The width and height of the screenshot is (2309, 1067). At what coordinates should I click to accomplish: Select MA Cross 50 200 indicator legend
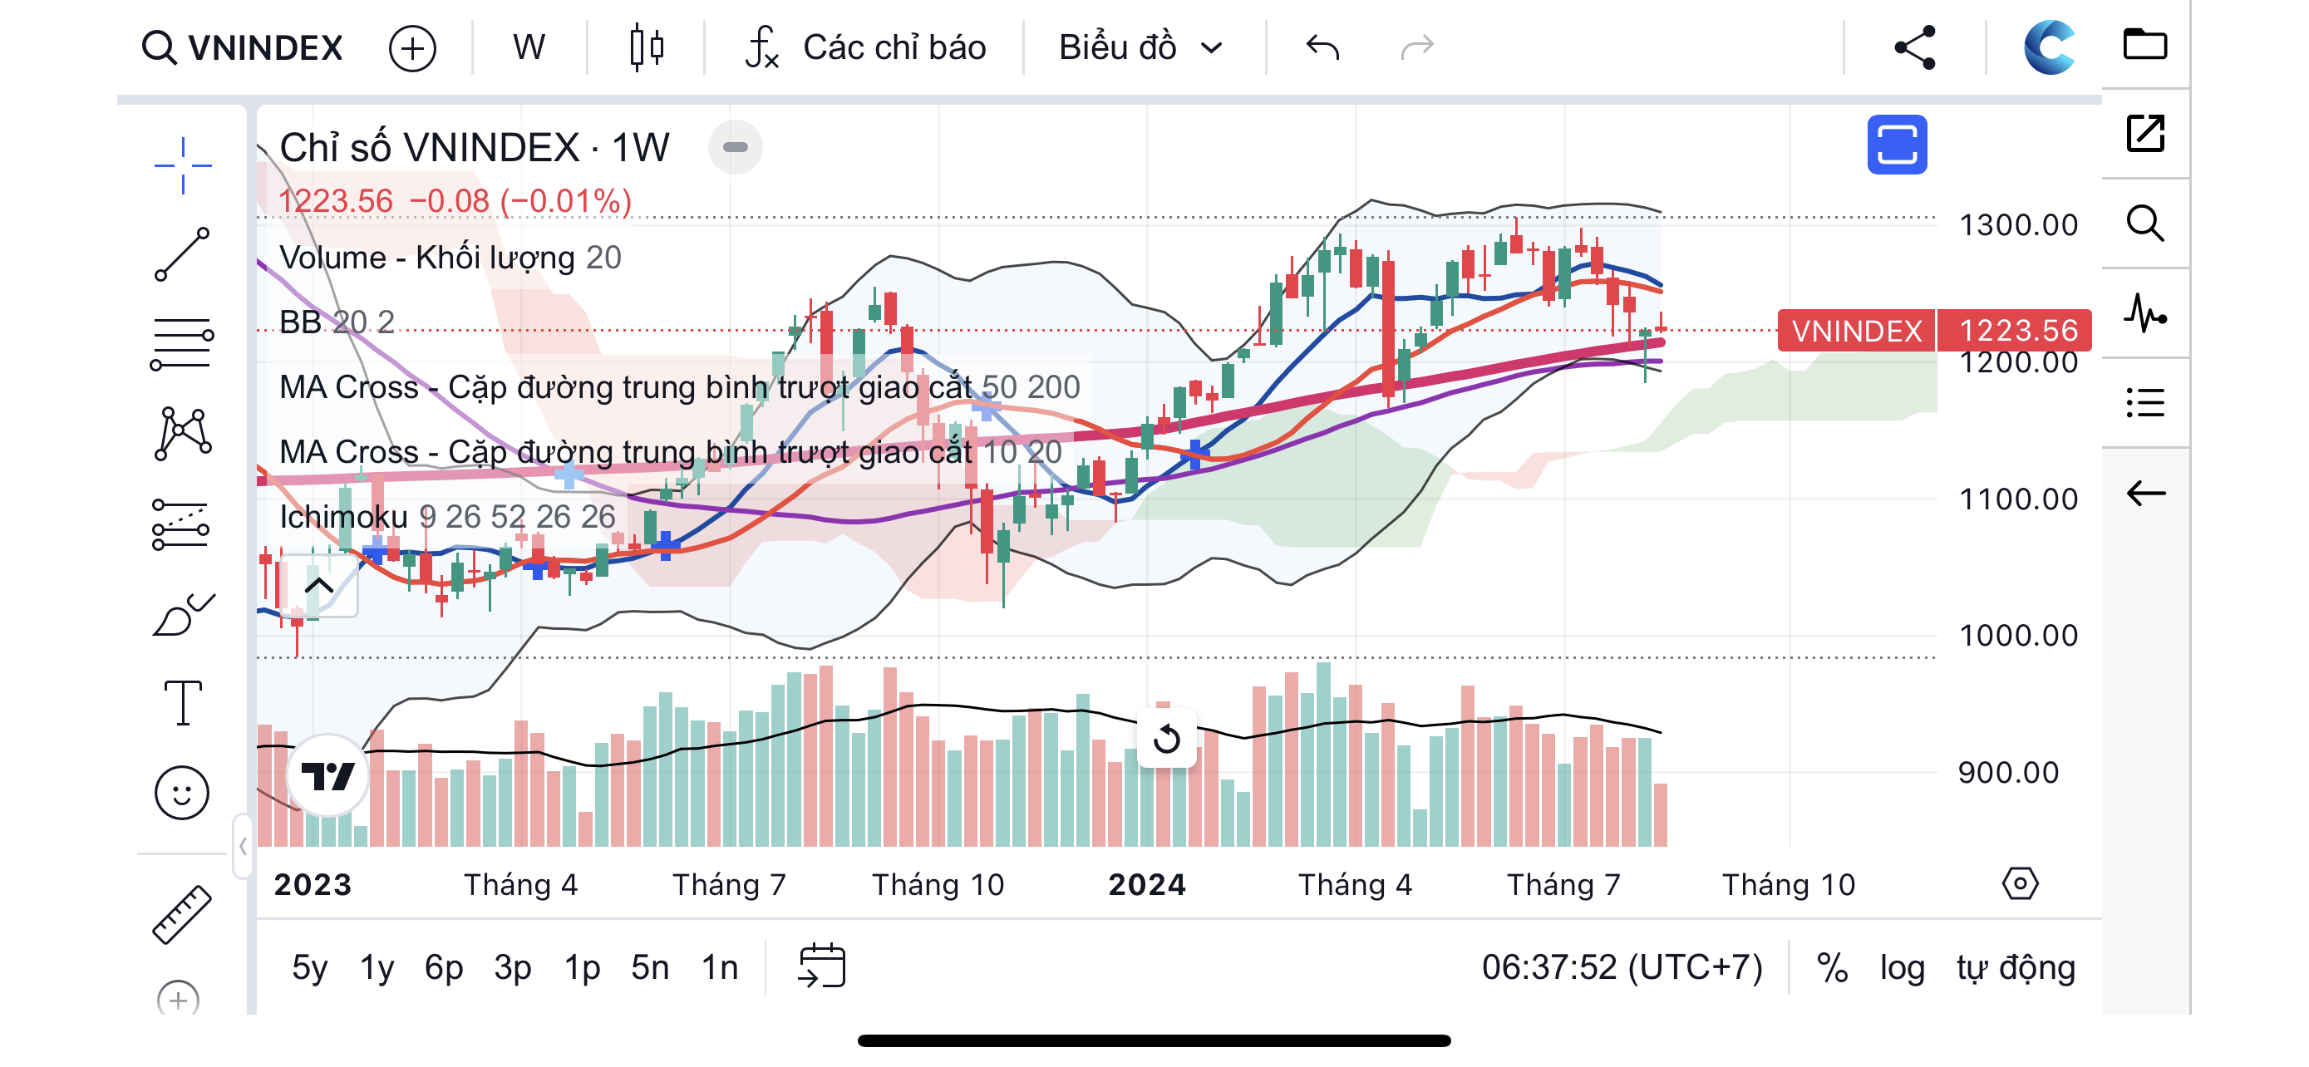[x=679, y=387]
